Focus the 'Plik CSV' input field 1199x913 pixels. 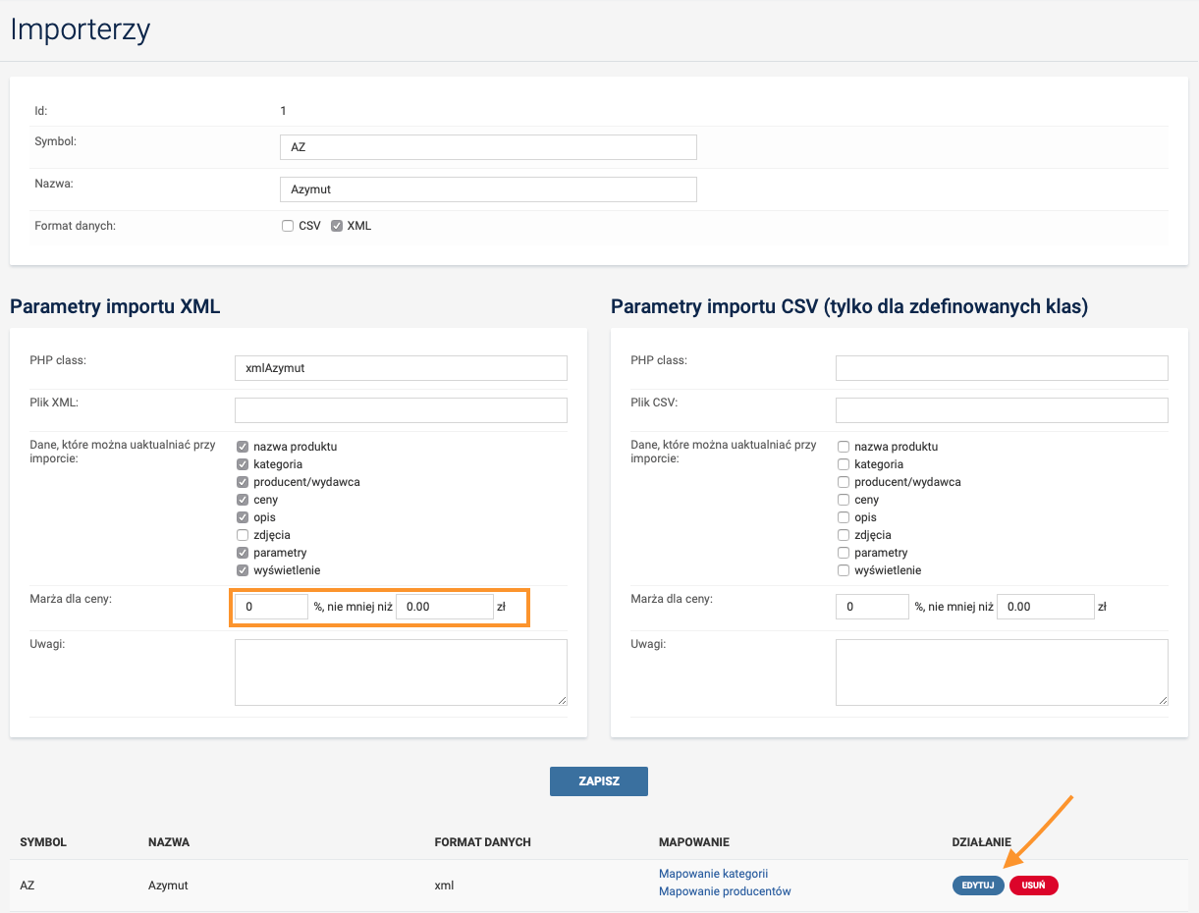1002,410
